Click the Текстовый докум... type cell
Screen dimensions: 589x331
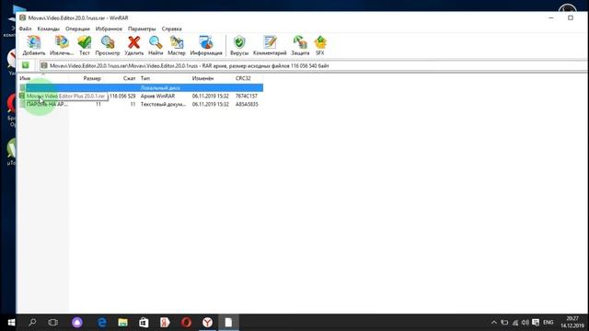pyautogui.click(x=163, y=104)
